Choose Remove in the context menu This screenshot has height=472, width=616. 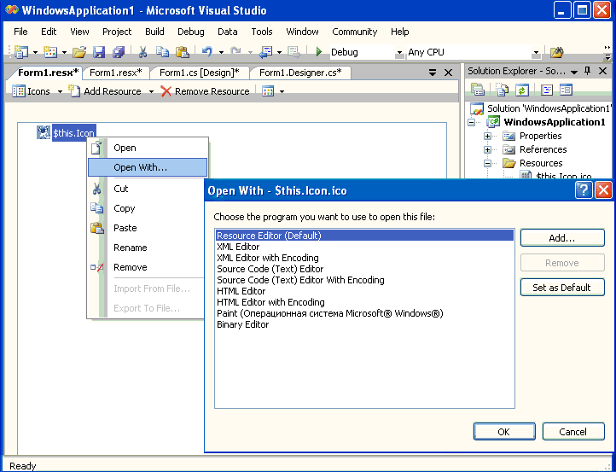145,267
